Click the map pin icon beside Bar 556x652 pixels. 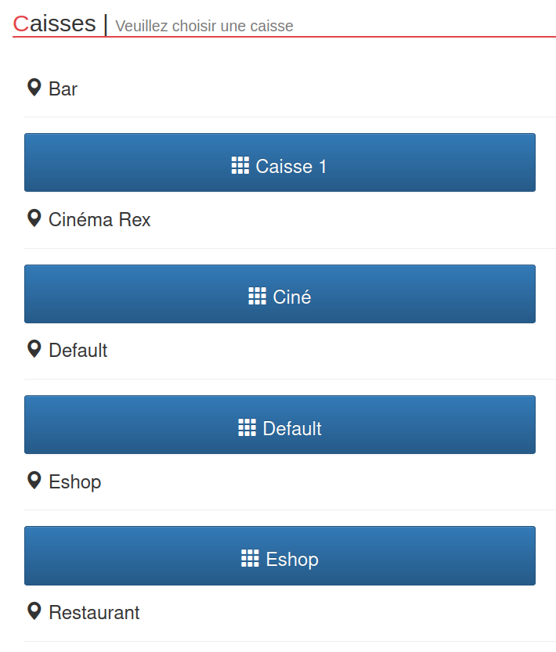pos(34,88)
